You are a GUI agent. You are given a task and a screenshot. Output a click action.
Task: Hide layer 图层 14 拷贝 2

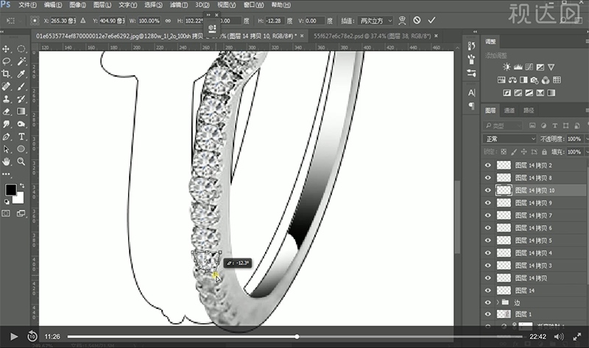click(x=488, y=166)
